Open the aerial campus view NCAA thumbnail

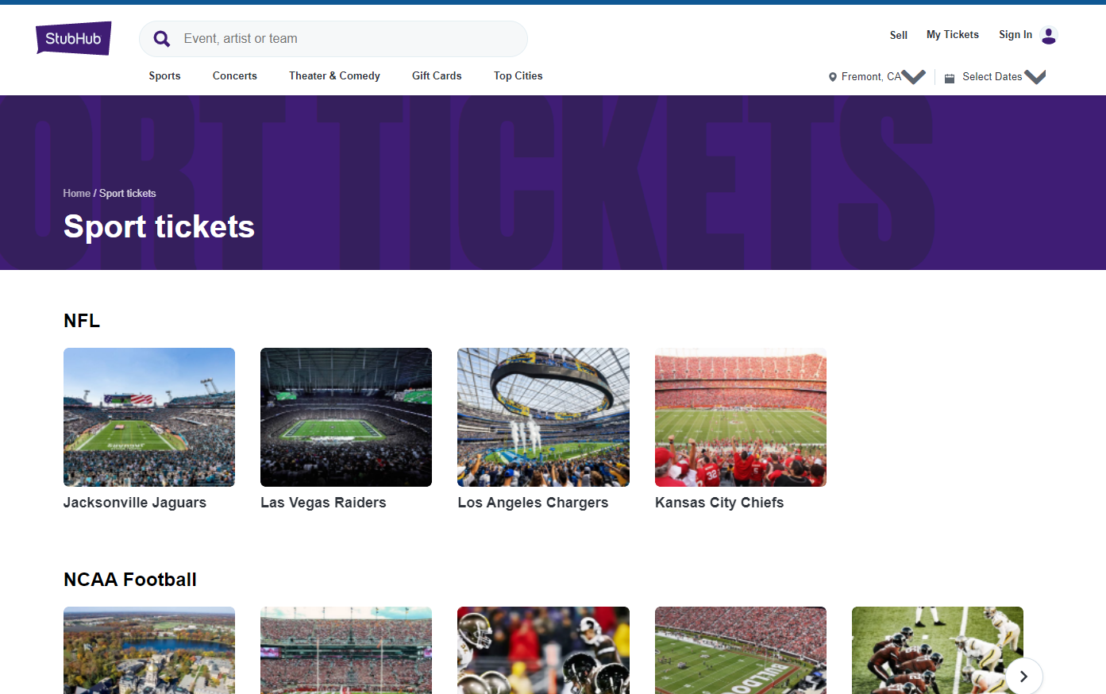pyautogui.click(x=149, y=650)
